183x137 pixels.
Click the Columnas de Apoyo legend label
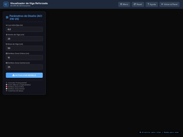coord(16,91)
